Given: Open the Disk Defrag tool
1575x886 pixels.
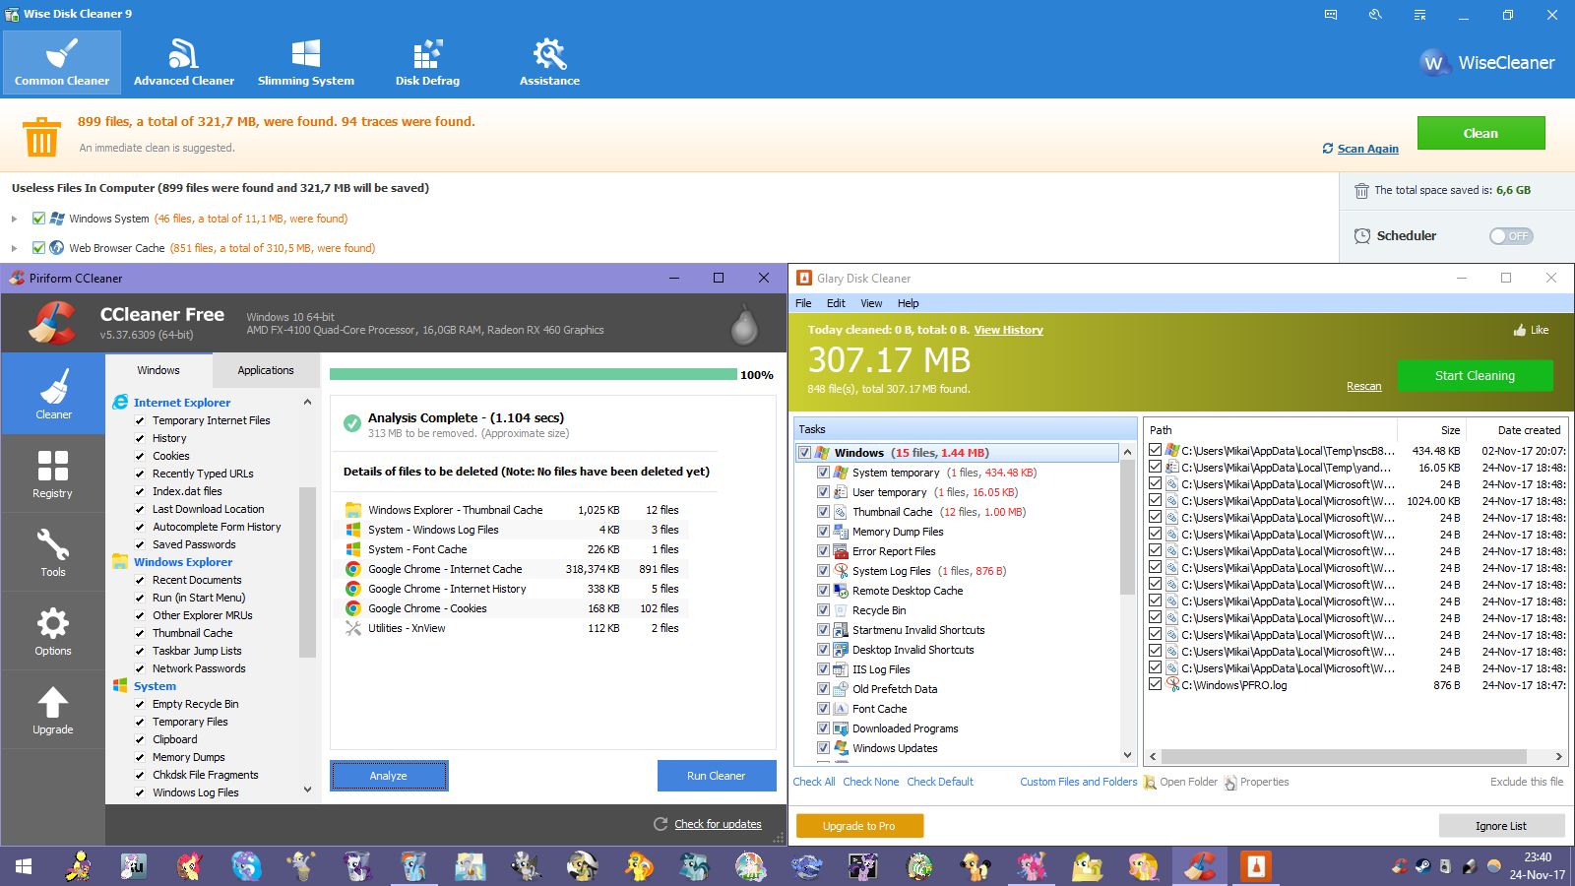Looking at the screenshot, I should point(427,62).
